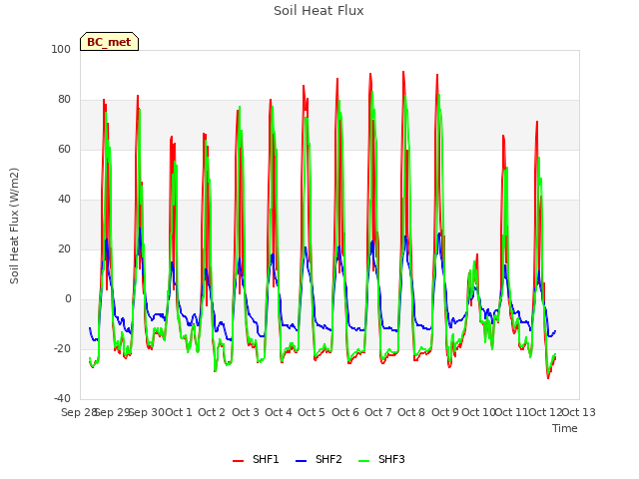Click the Oct 2 x-axis label

(212, 412)
